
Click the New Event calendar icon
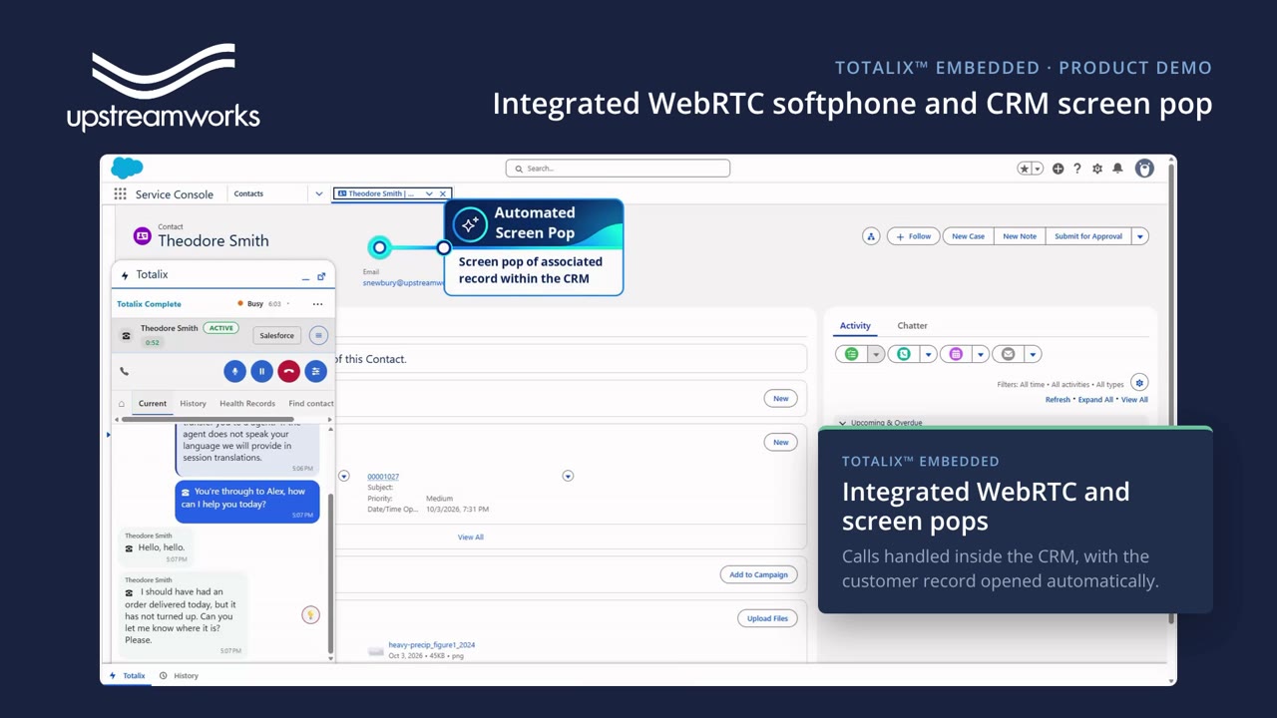[x=956, y=354]
